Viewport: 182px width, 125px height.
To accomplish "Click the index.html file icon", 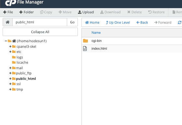I will pyautogui.click(x=85, y=49).
